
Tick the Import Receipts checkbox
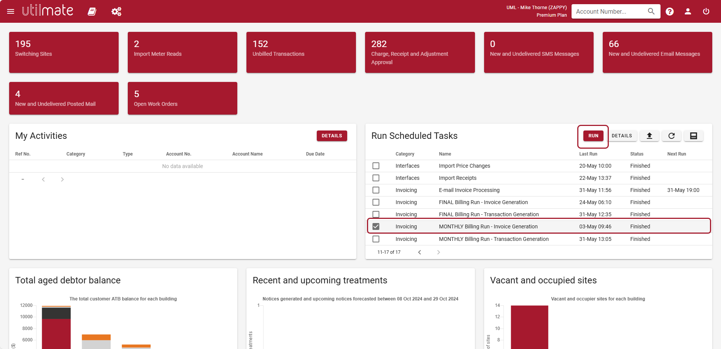[376, 178]
